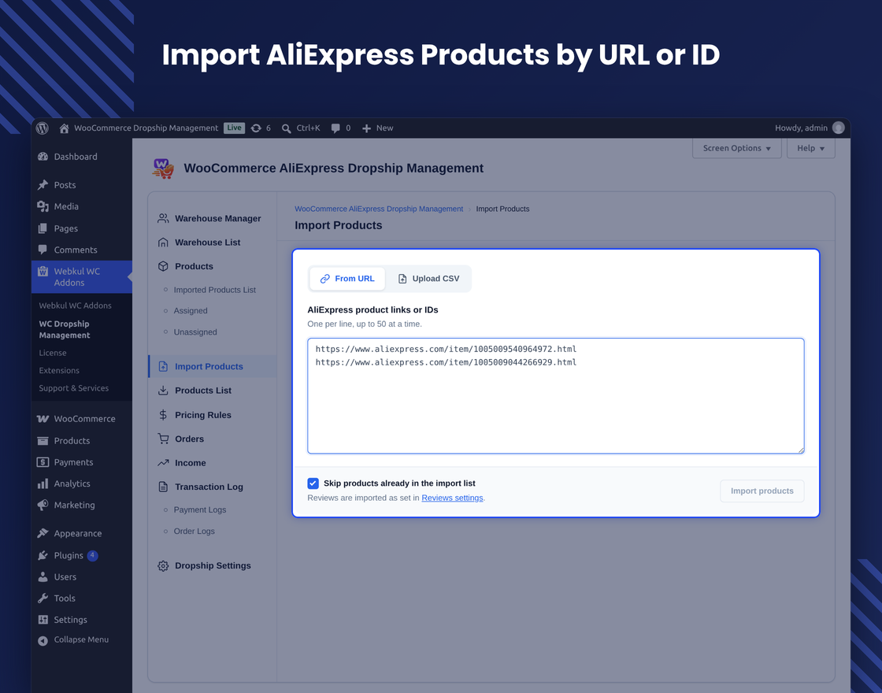Open Products List in plugin menu
The image size is (882, 693).
point(203,391)
